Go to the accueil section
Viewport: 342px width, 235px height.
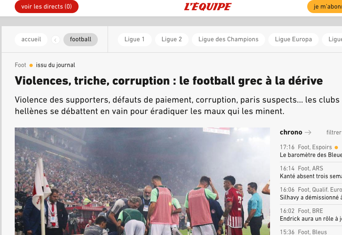click(31, 40)
